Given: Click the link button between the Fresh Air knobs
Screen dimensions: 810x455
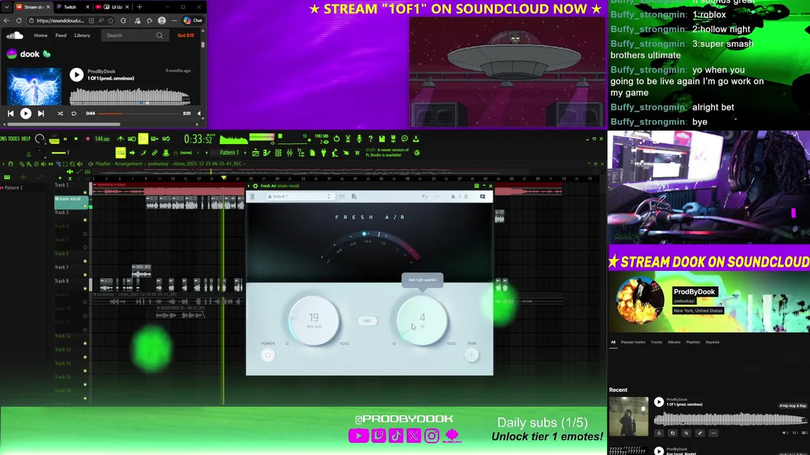Looking at the screenshot, I should click(368, 321).
